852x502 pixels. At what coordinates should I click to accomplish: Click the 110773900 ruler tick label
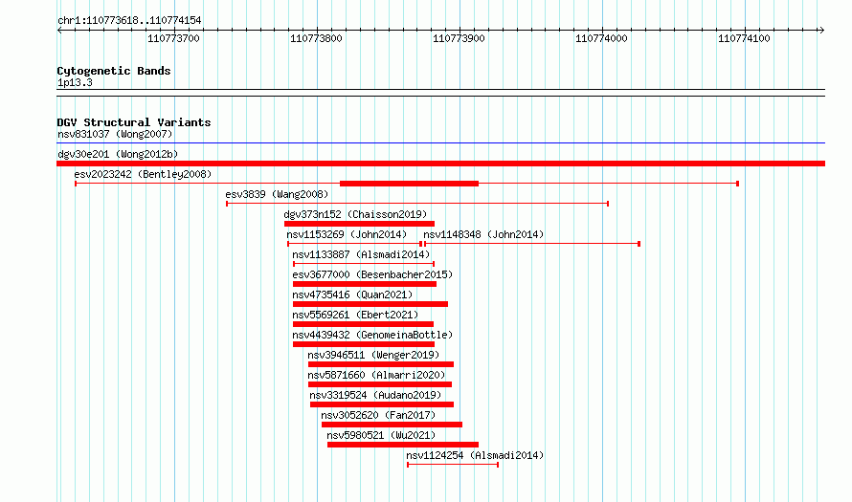point(459,38)
